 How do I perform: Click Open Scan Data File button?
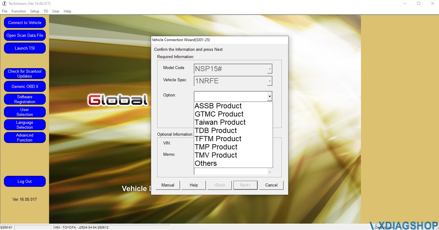[25, 35]
